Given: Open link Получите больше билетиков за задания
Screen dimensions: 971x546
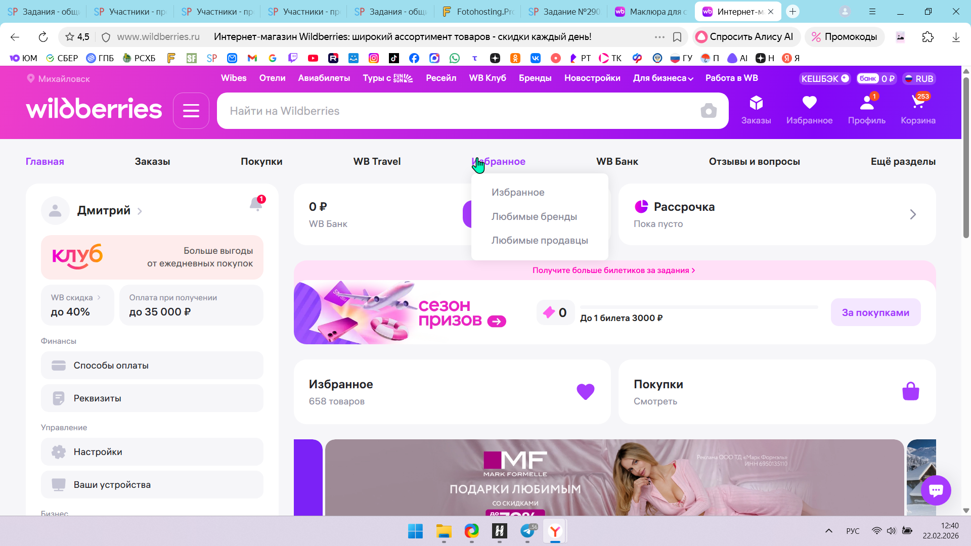Looking at the screenshot, I should point(613,270).
